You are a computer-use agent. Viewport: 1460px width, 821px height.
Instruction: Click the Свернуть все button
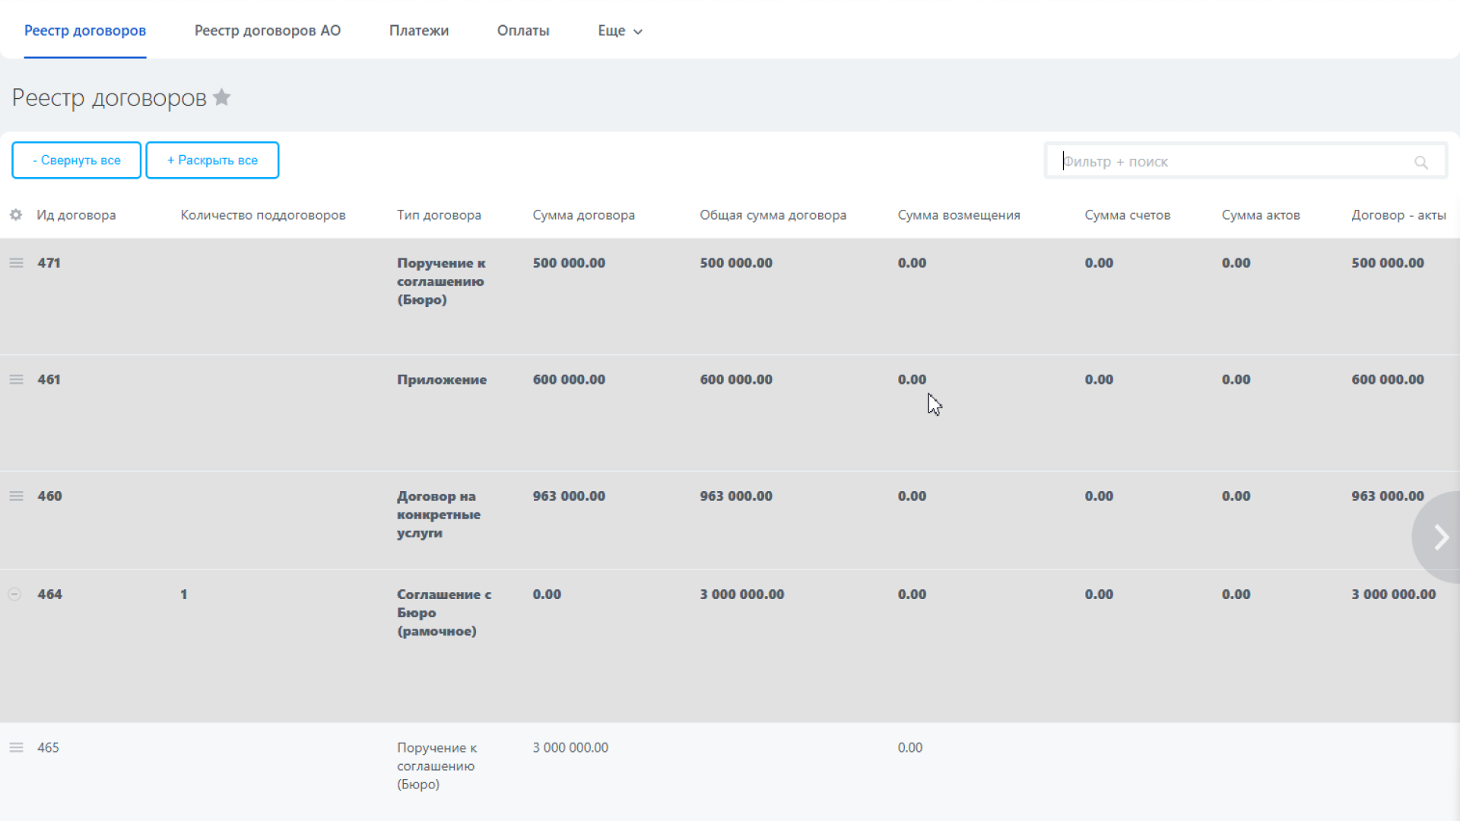click(x=76, y=160)
